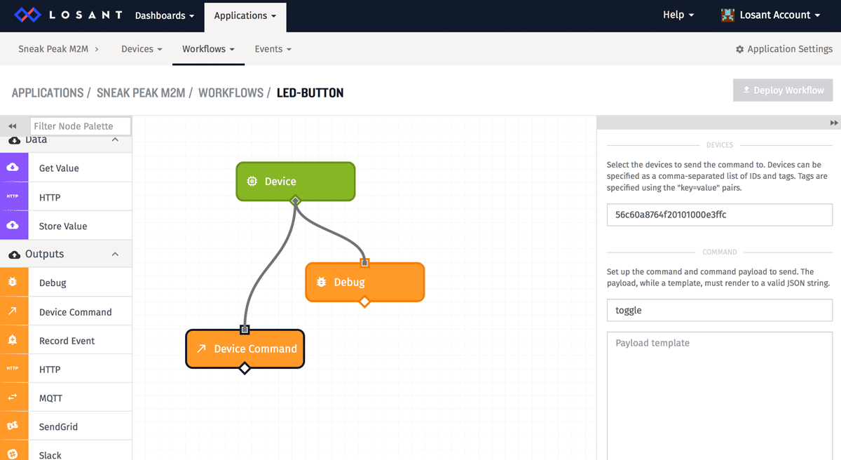This screenshot has width=841, height=460.
Task: Click the Application Settings gear icon
Action: [x=739, y=49]
